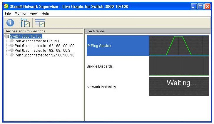Open the View menu

(x=34, y=14)
